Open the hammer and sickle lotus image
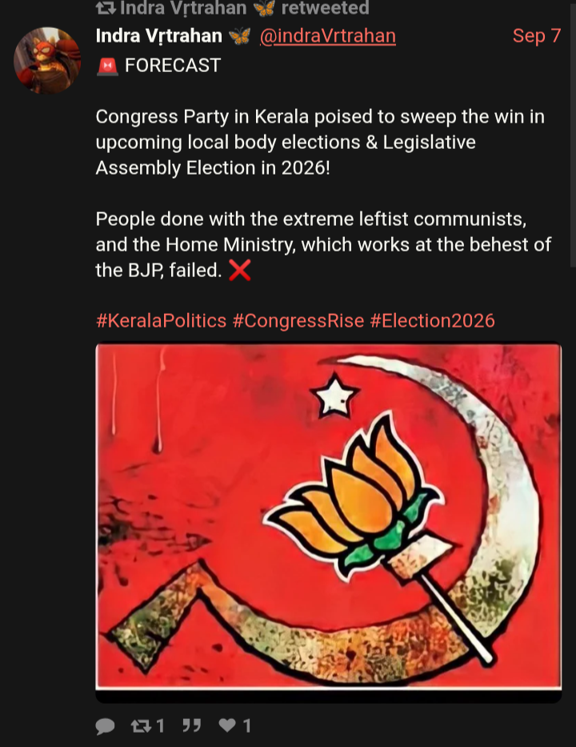 [x=329, y=516]
